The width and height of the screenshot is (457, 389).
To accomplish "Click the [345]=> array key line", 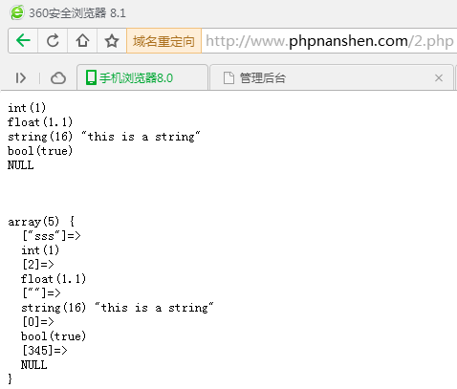I will click(x=45, y=350).
